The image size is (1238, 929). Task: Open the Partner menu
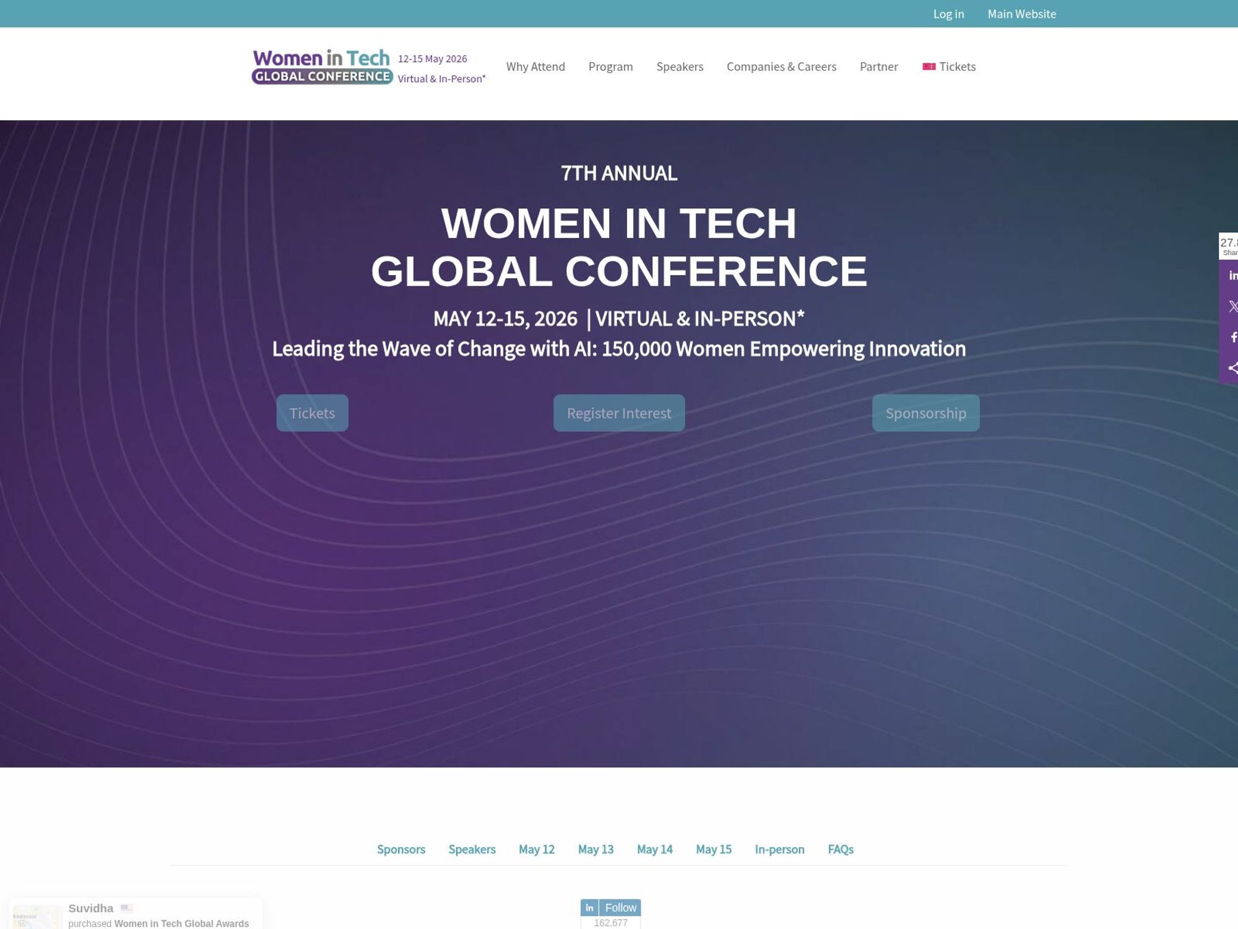878,66
